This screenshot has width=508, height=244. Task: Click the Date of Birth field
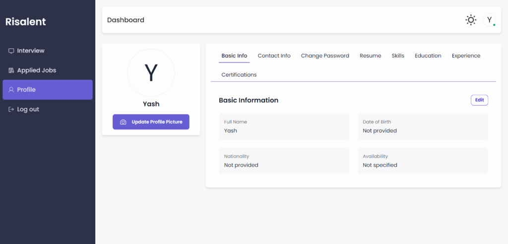click(423, 126)
